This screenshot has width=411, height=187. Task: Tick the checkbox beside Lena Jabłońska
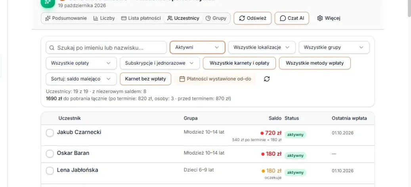point(50,171)
